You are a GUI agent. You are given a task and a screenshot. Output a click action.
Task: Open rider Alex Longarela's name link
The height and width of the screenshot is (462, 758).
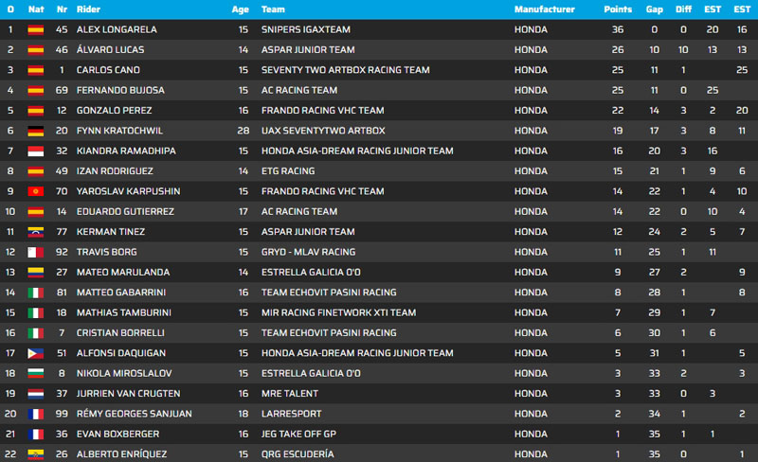116,29
